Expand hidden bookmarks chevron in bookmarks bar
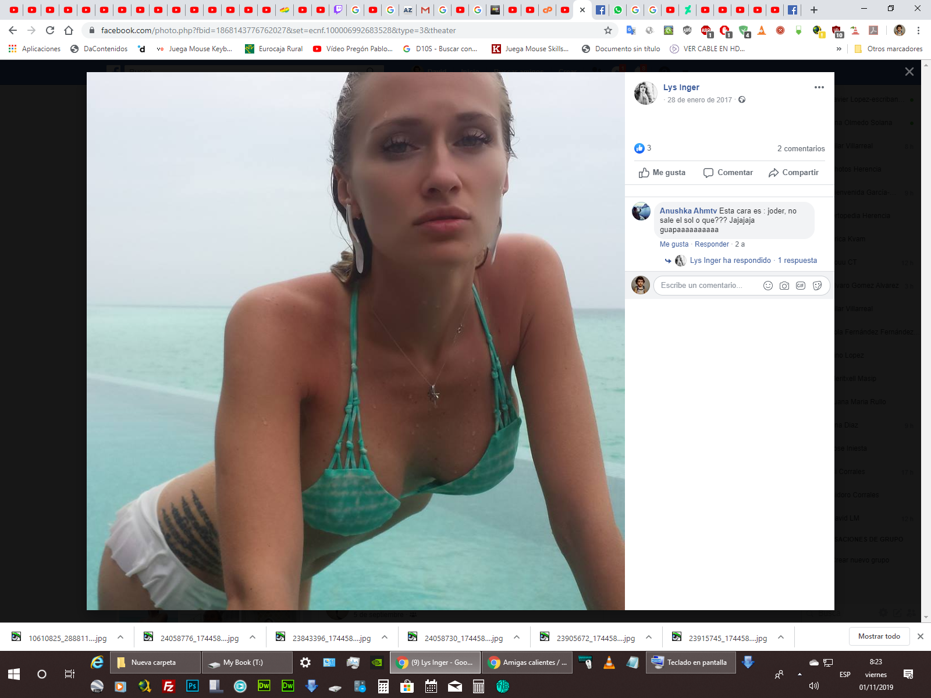The height and width of the screenshot is (698, 931). click(838, 49)
